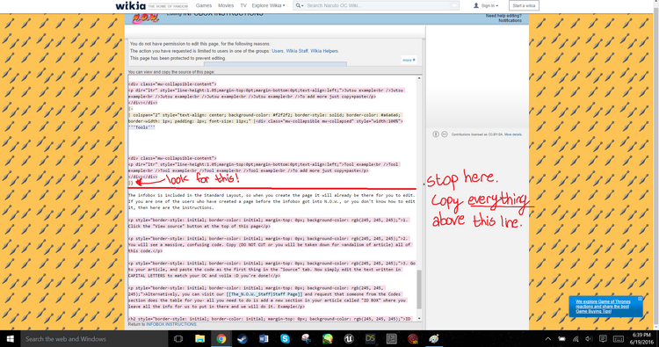Switch to Google Chrome in taskbar
The image size is (659, 347).
pyautogui.click(x=221, y=338)
